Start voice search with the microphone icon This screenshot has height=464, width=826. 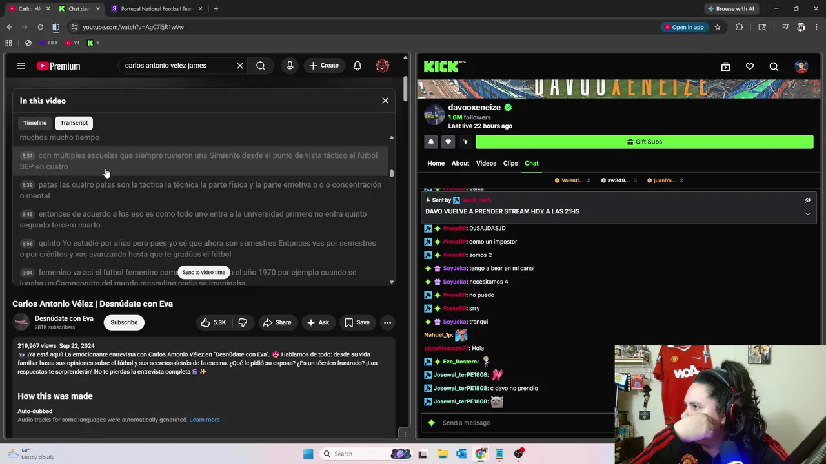coord(290,66)
